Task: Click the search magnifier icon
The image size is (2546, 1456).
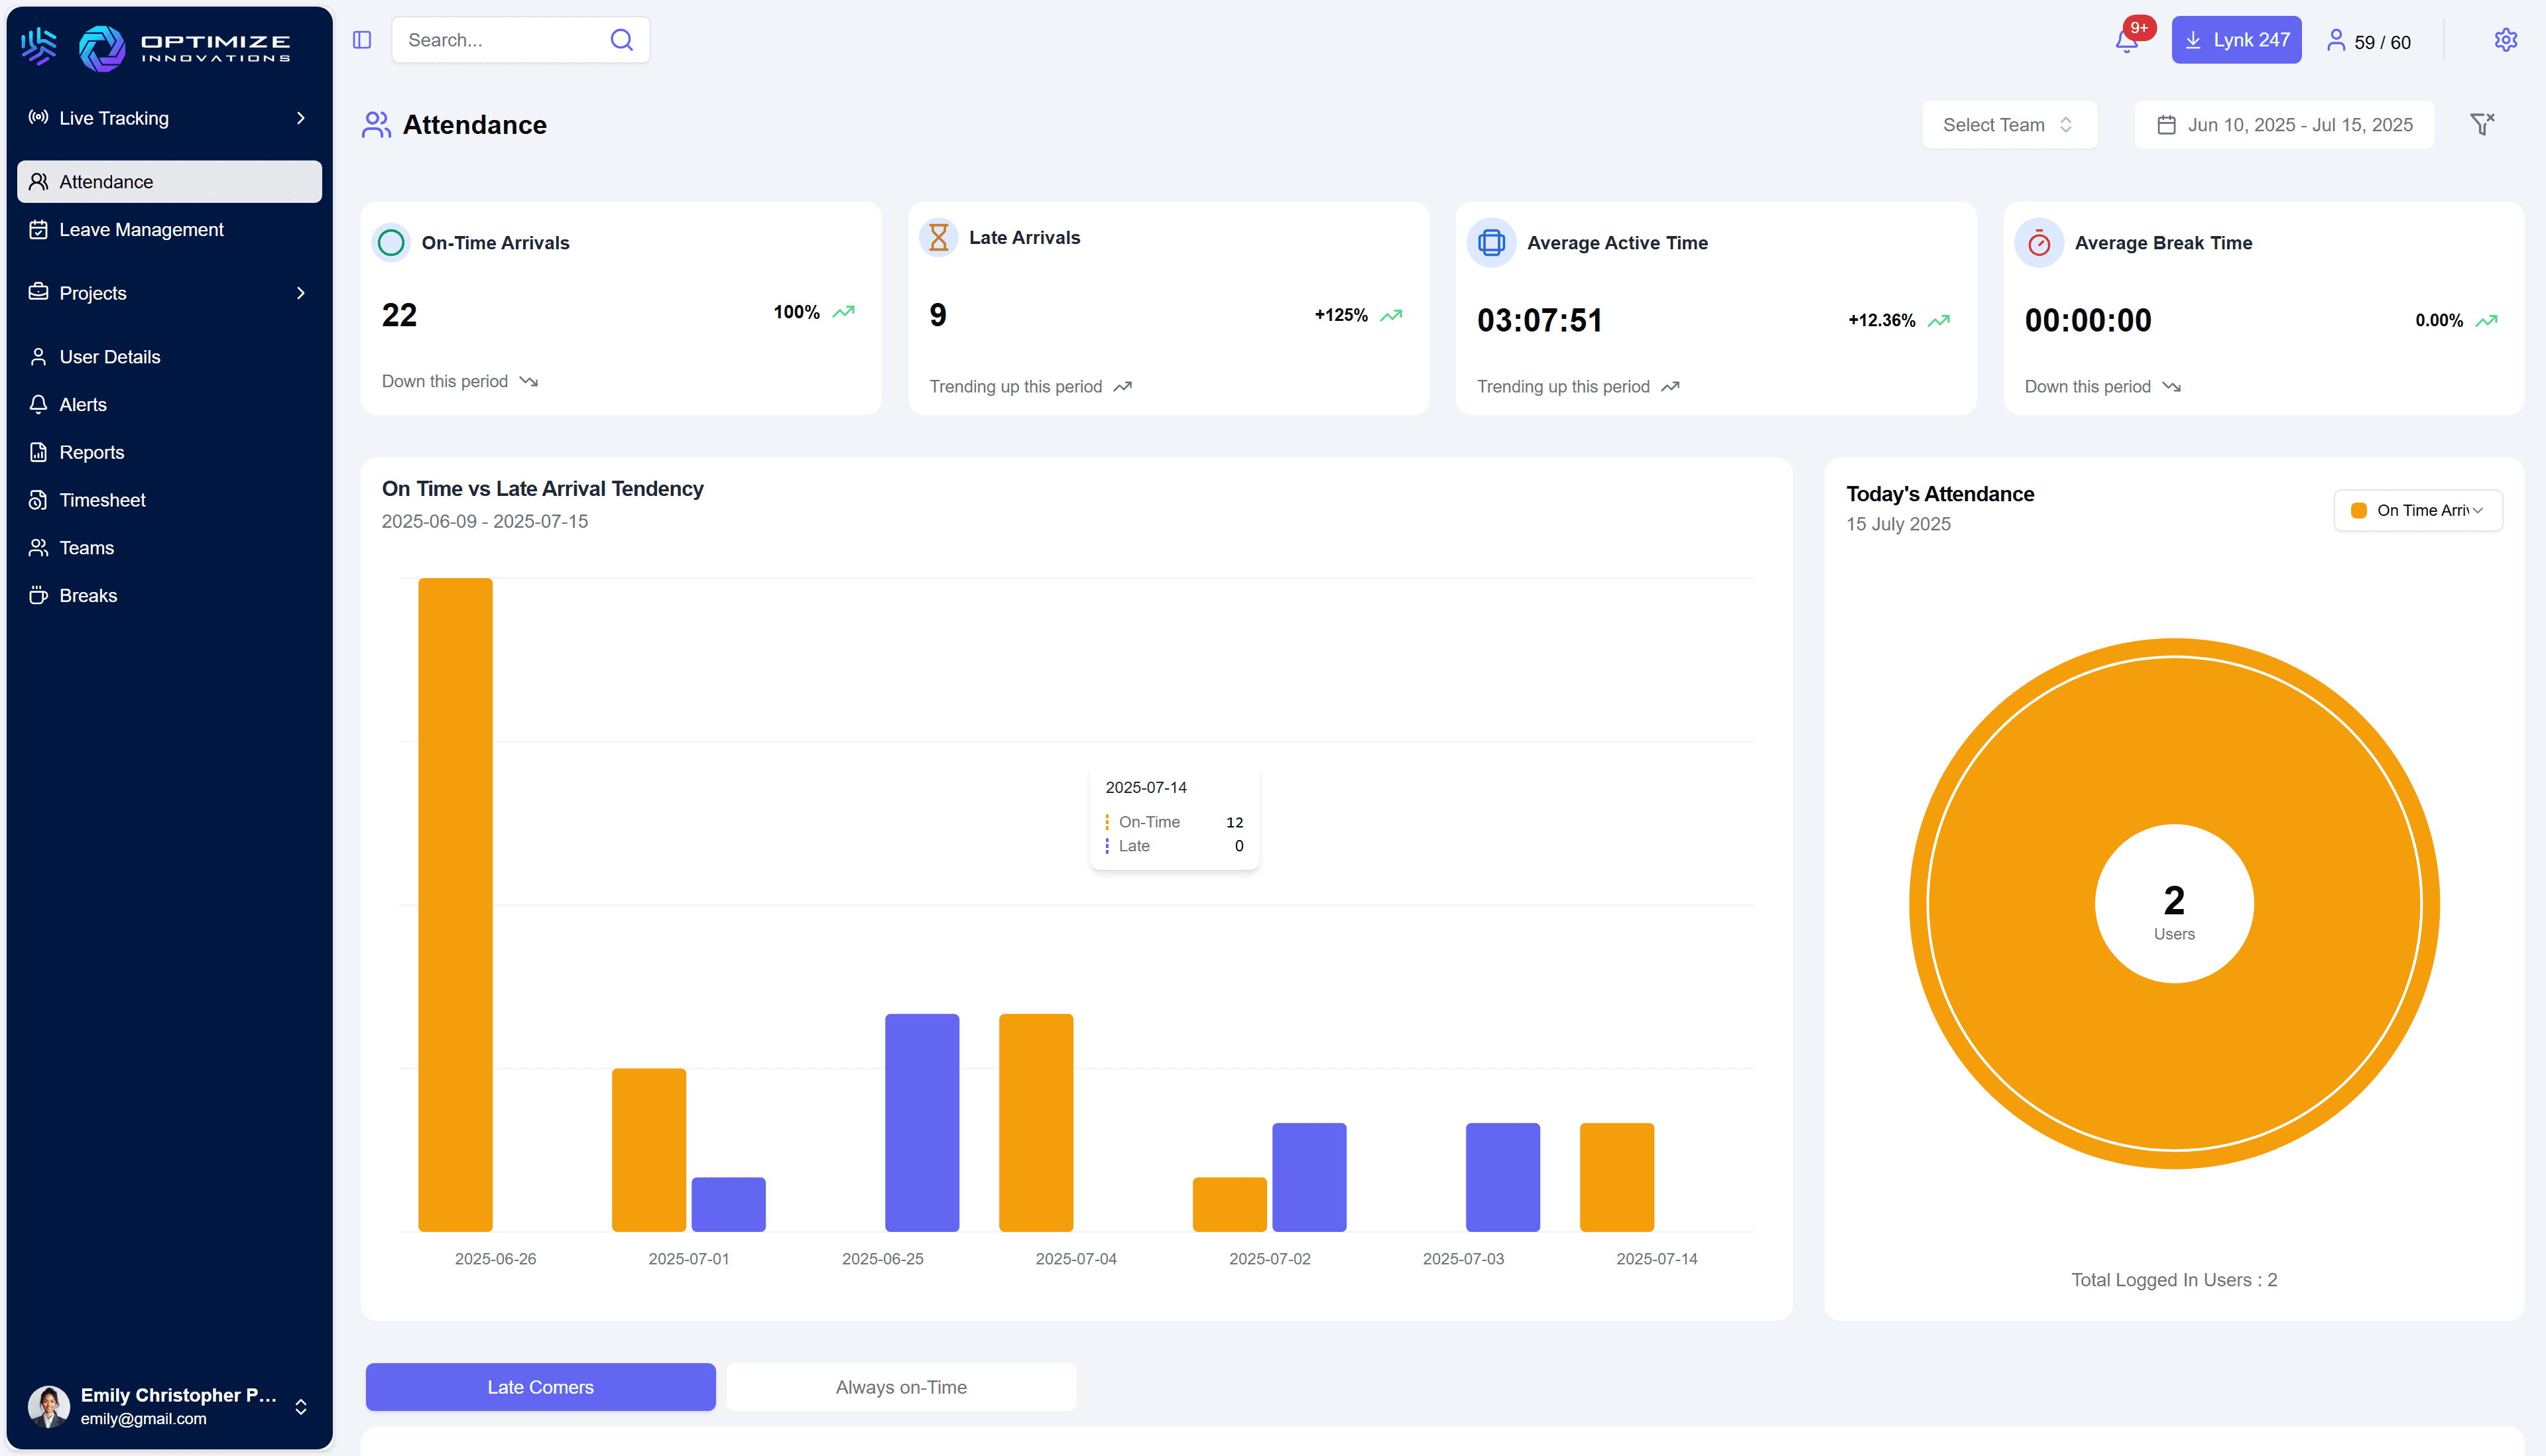Action: [x=621, y=40]
